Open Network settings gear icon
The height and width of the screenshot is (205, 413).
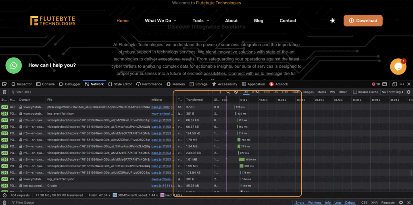tap(408, 92)
